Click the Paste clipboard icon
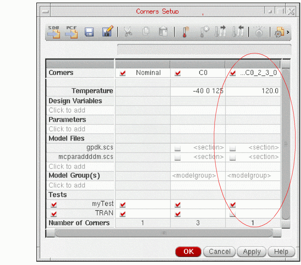This screenshot has height=265, width=301. point(163,31)
